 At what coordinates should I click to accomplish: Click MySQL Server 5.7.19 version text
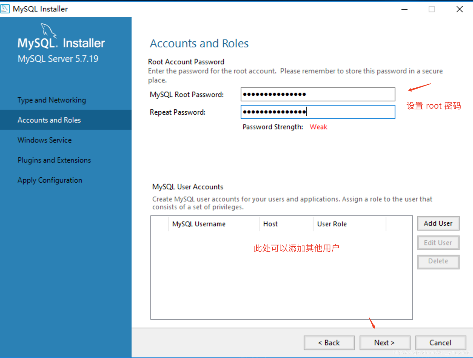pyautogui.click(x=58, y=59)
